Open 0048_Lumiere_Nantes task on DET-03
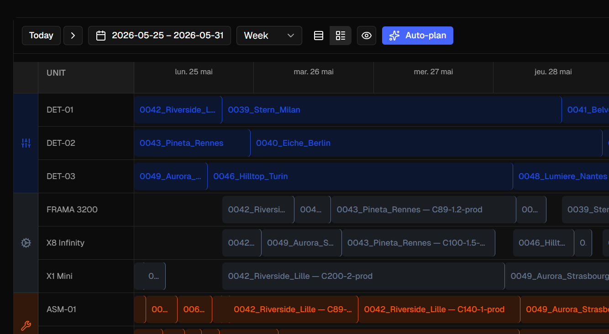The width and height of the screenshot is (609, 334). point(561,176)
